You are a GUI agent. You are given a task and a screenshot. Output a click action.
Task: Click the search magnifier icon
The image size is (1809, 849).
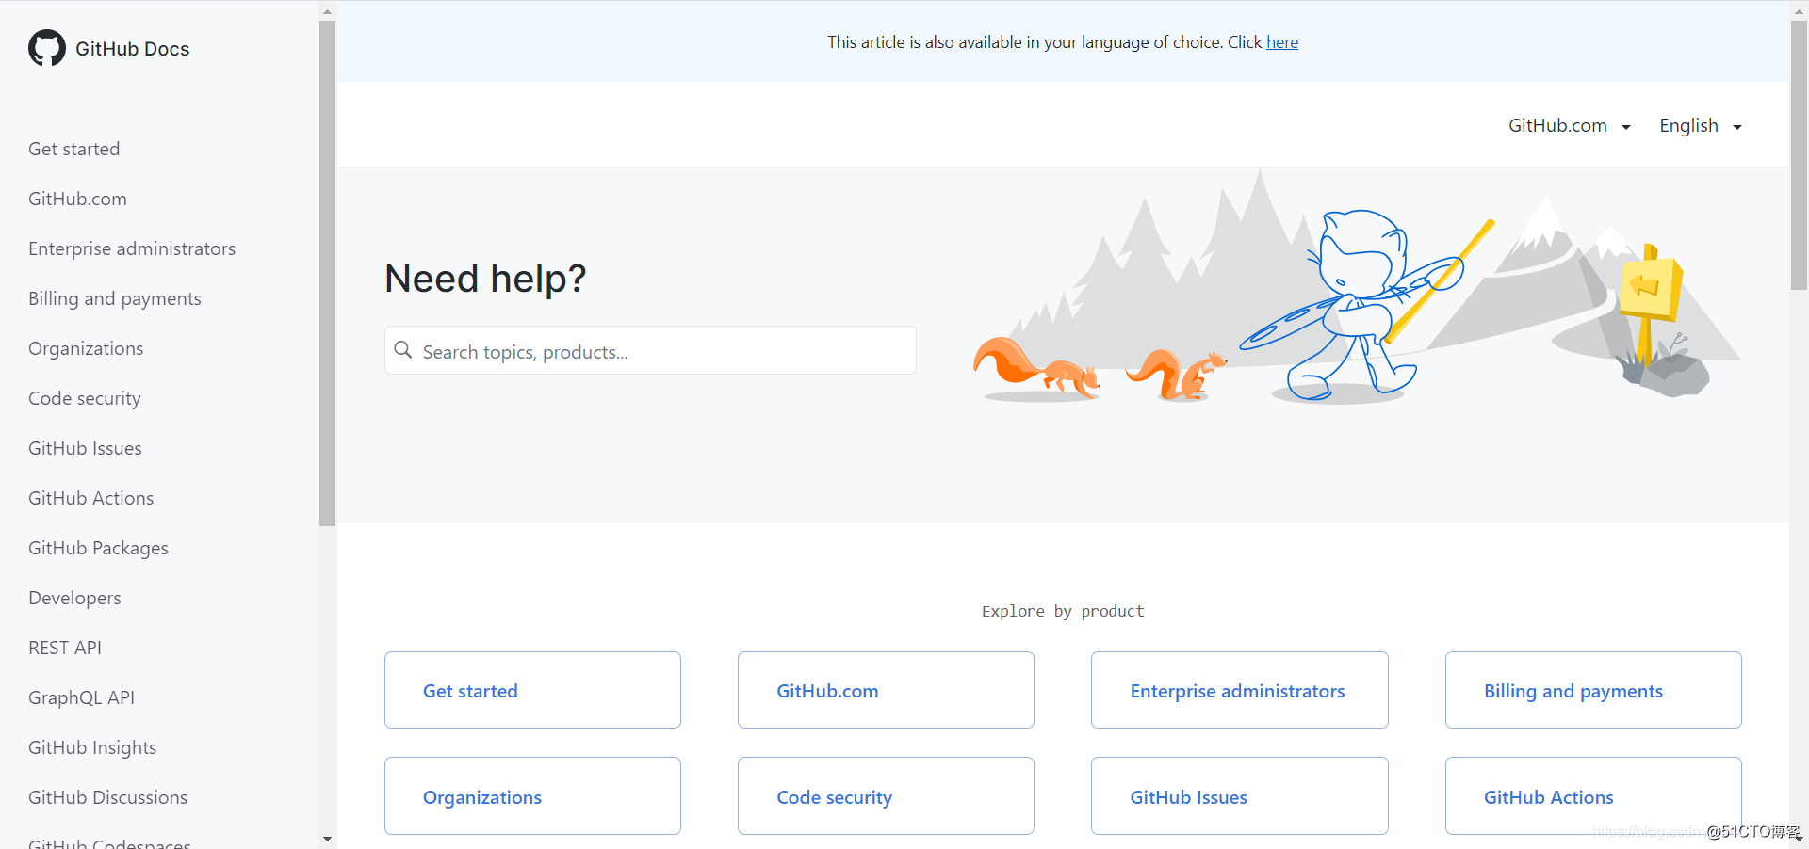tap(403, 350)
